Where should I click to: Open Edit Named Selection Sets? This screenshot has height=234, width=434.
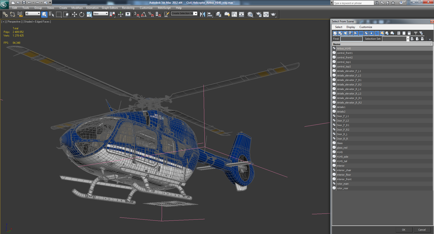coord(167,14)
